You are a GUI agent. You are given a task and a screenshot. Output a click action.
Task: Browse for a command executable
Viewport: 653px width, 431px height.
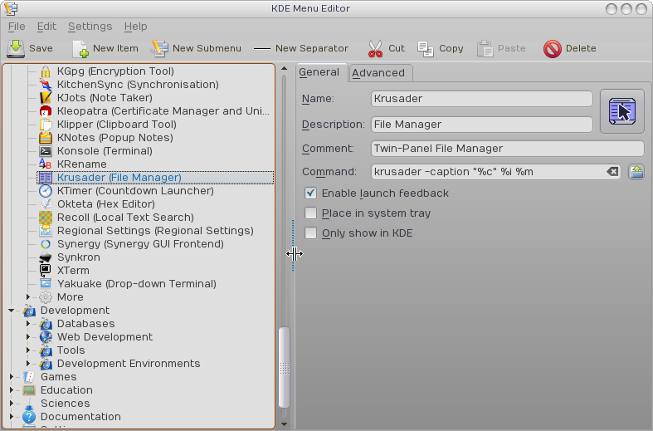click(x=636, y=171)
